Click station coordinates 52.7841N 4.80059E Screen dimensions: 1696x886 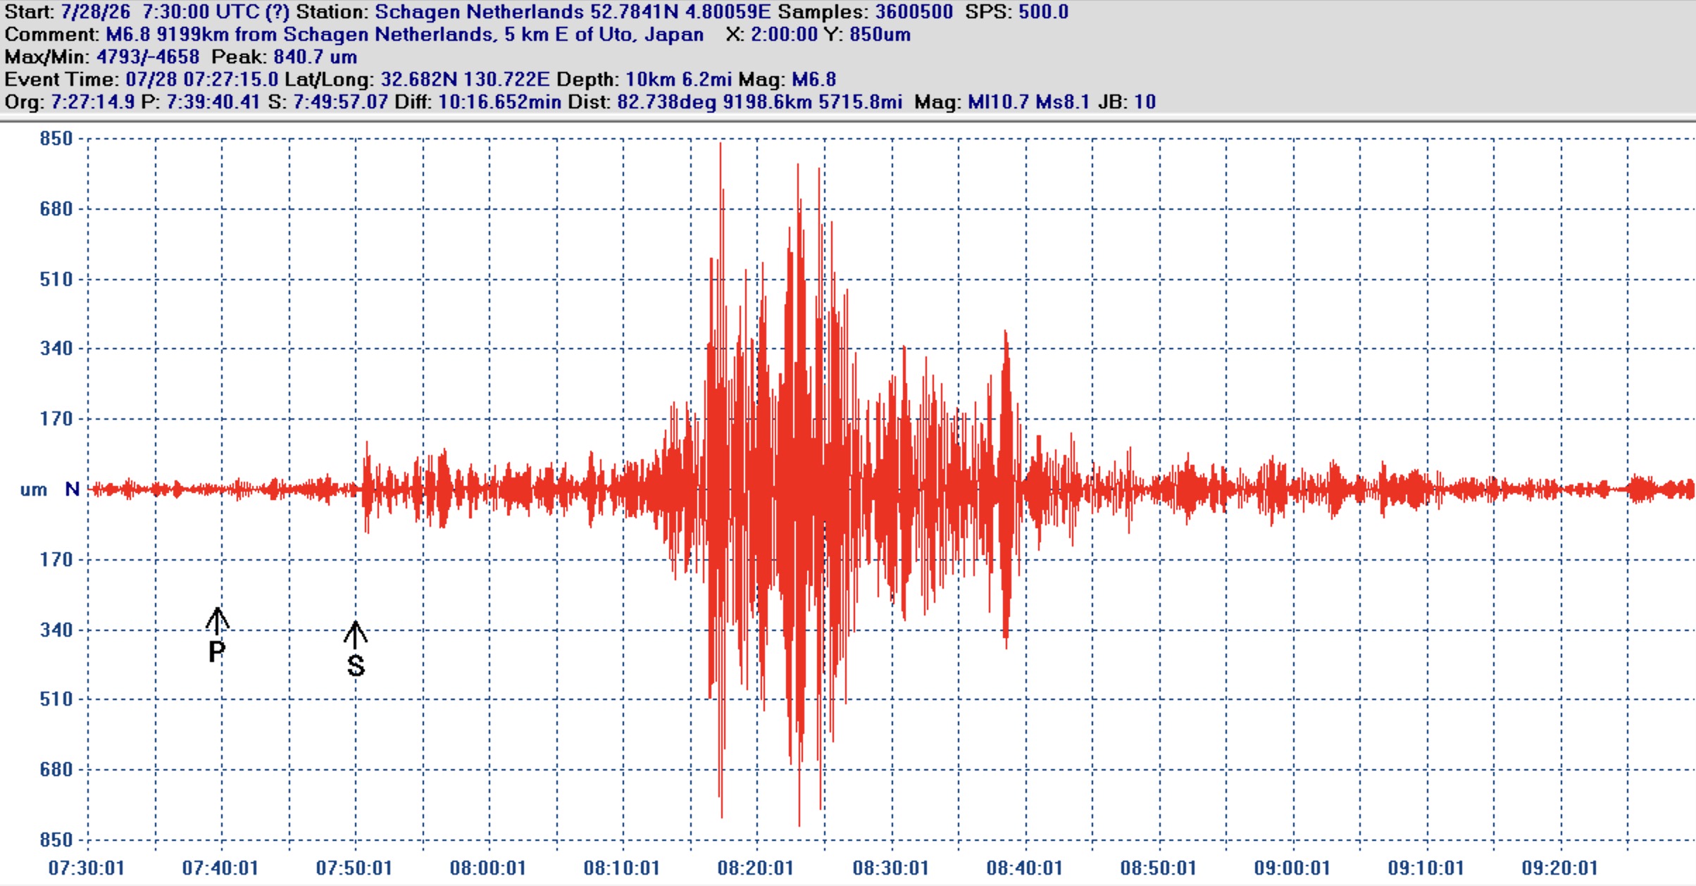tap(681, 12)
